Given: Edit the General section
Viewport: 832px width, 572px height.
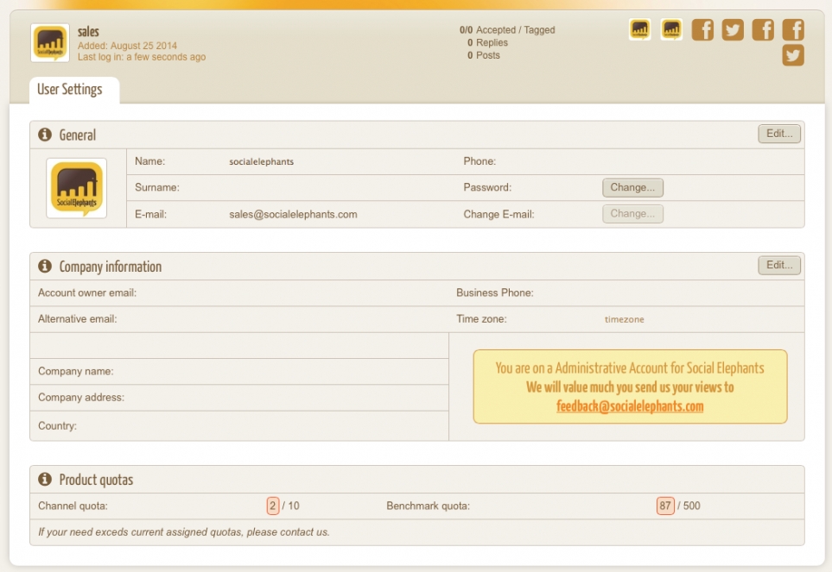Looking at the screenshot, I should coord(779,134).
